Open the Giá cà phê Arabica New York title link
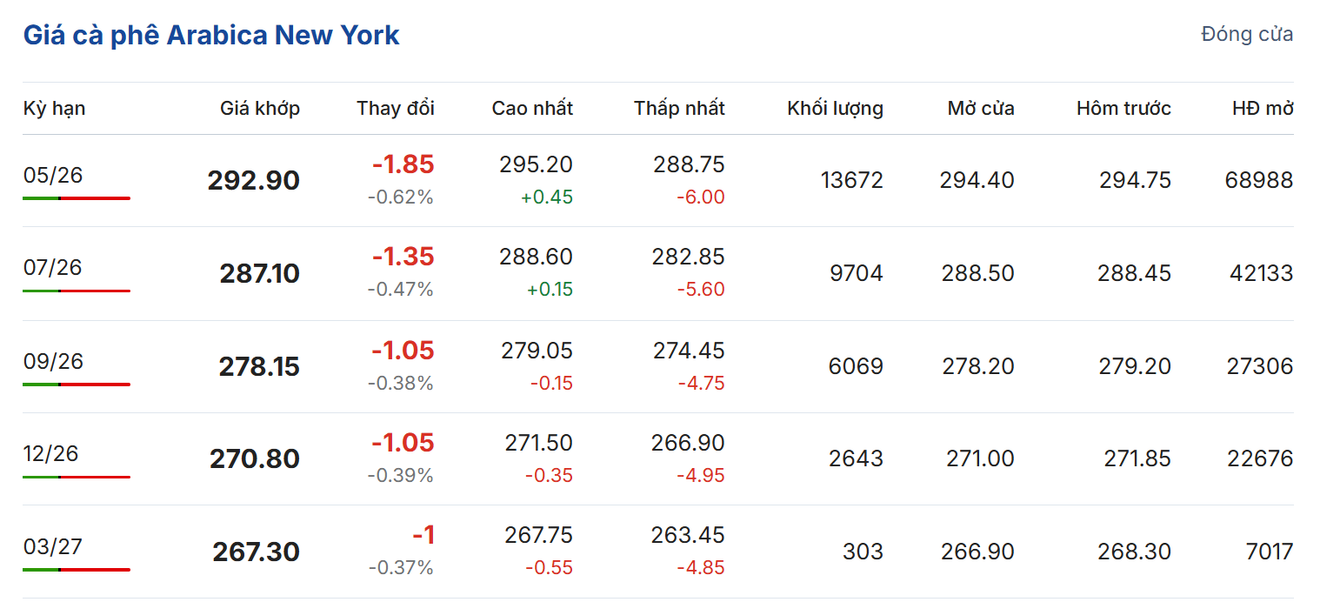The image size is (1320, 602). [x=211, y=36]
